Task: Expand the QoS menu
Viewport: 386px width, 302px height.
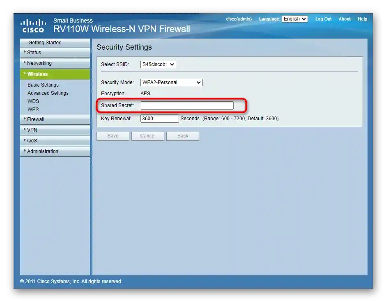Action: click(55, 141)
